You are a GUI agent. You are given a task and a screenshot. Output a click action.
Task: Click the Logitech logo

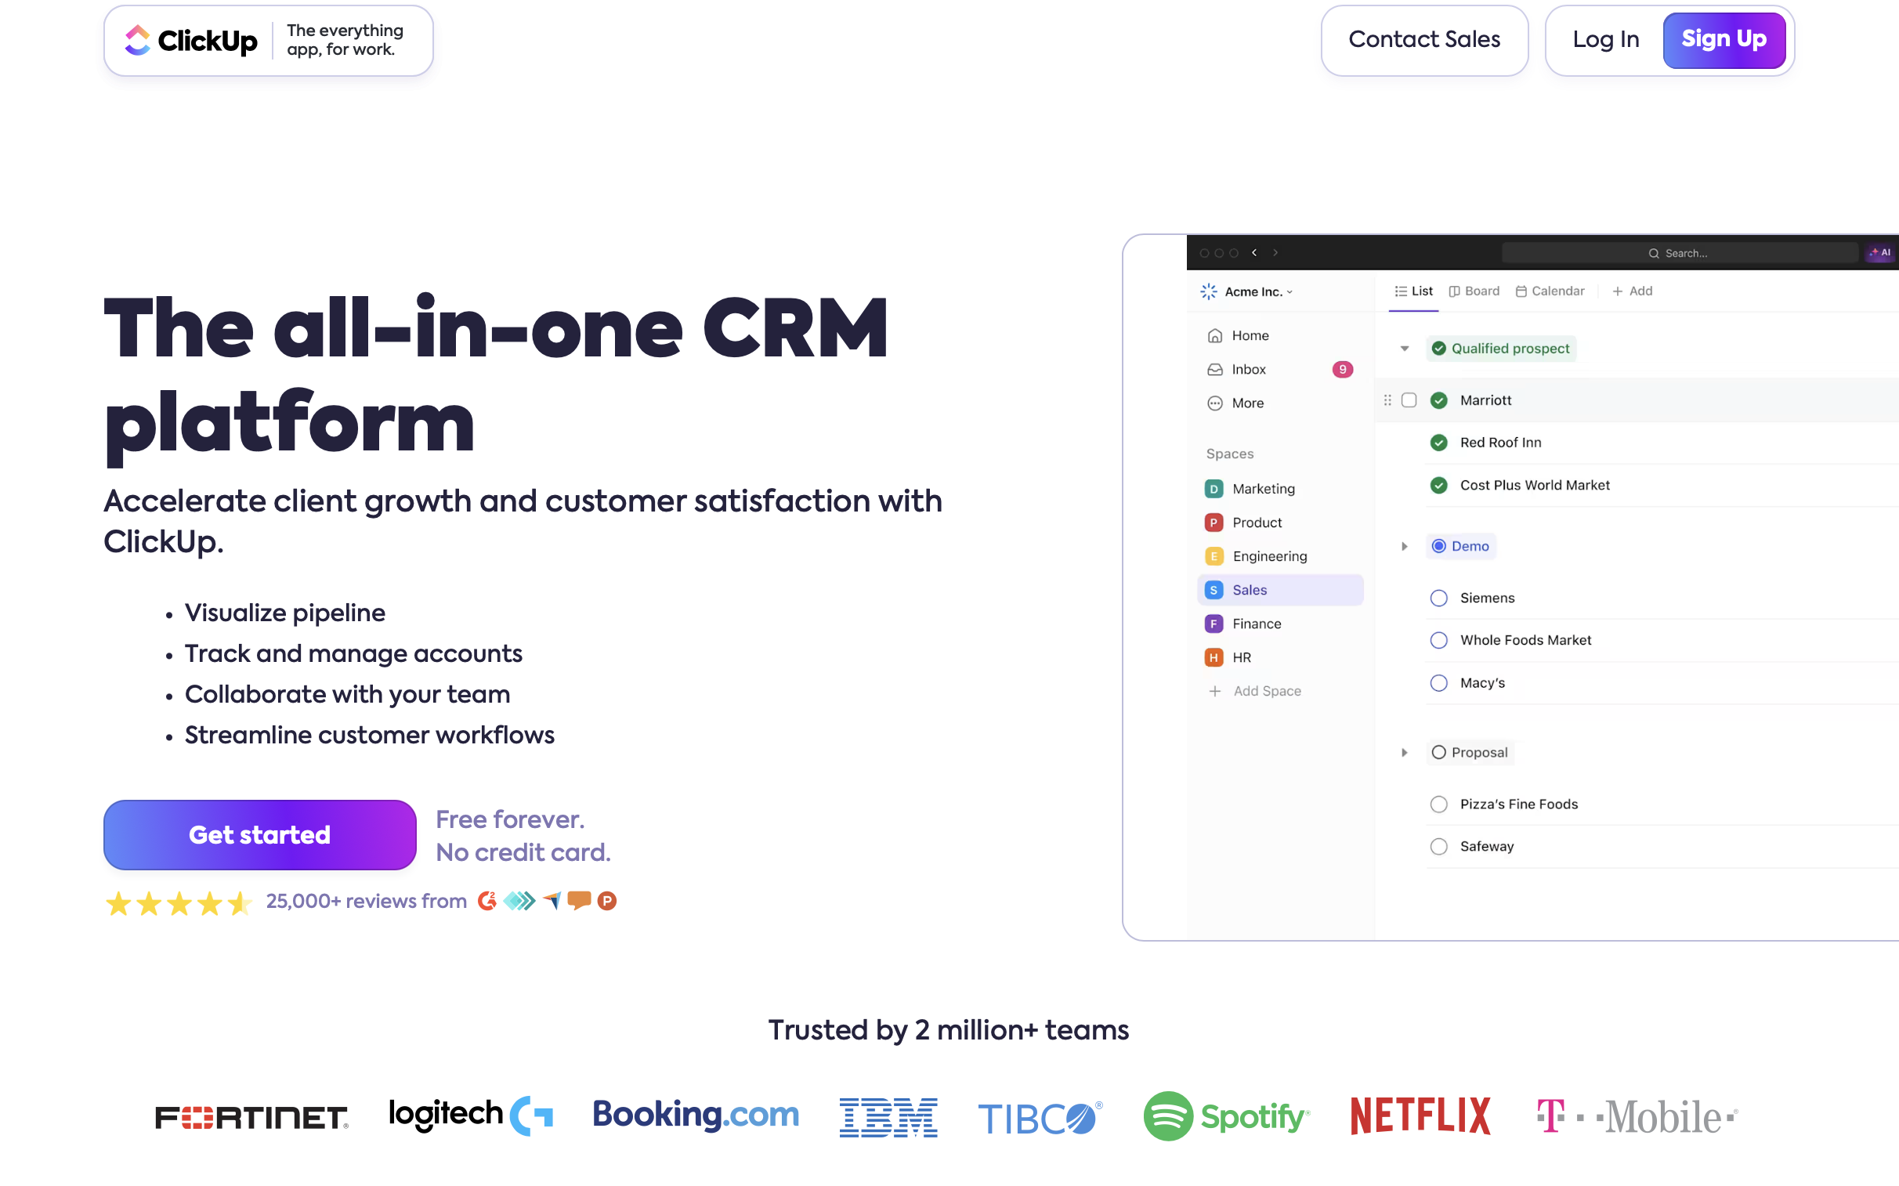[471, 1115]
